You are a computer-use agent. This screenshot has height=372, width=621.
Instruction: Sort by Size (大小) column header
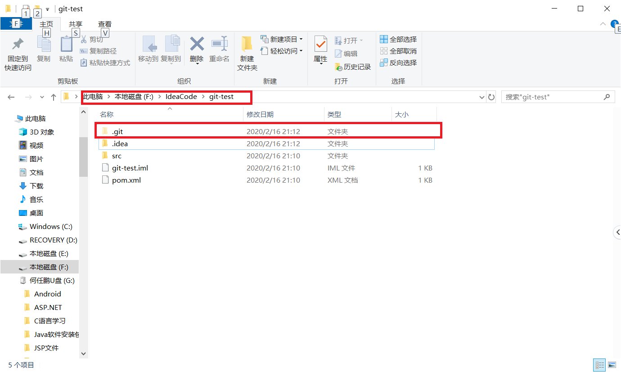414,114
